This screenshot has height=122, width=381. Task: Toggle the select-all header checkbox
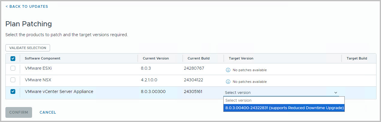pyautogui.click(x=13, y=59)
